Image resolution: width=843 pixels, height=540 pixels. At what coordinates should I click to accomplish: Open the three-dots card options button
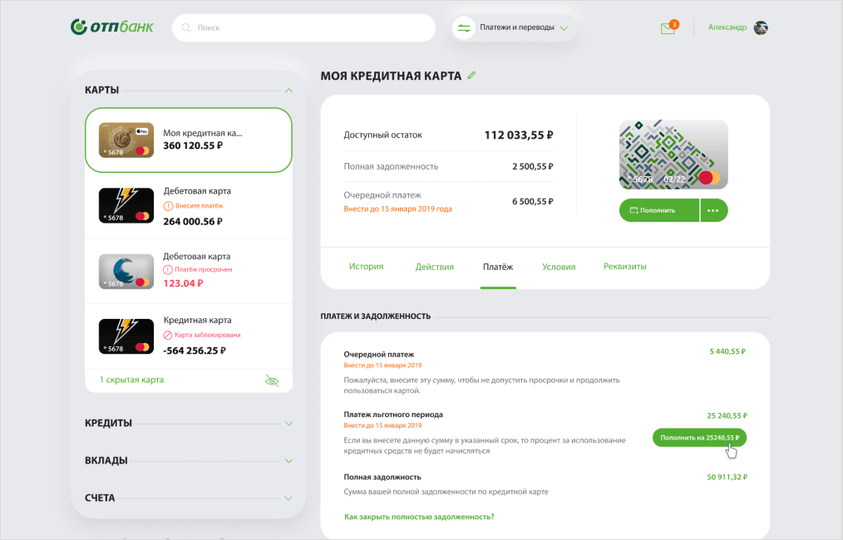(x=714, y=210)
